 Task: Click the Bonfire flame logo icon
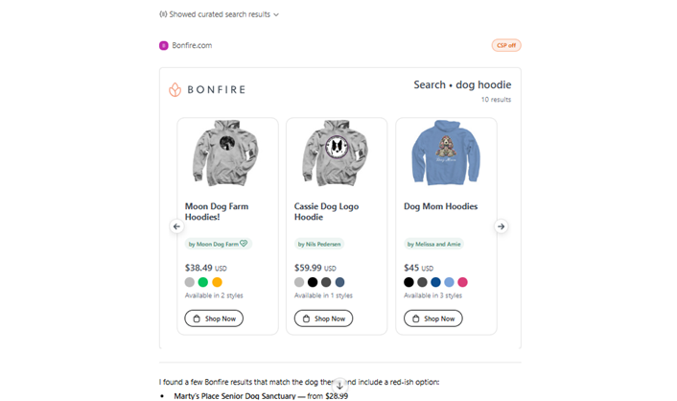(175, 89)
